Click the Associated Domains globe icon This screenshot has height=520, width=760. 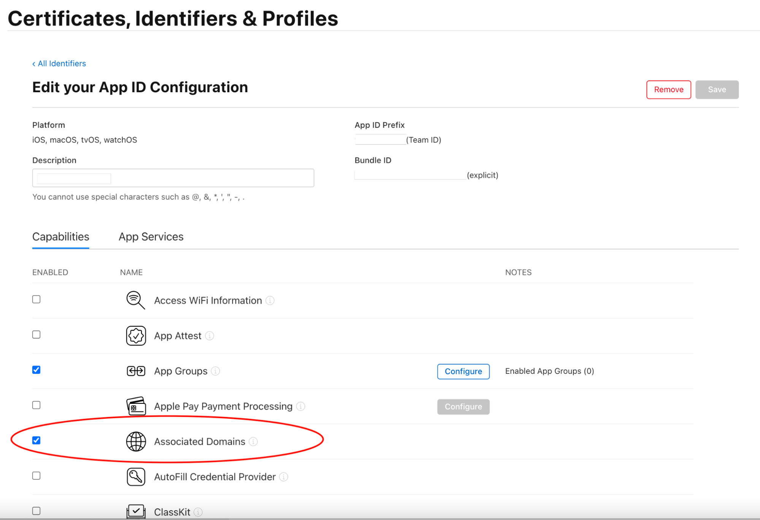tap(136, 441)
